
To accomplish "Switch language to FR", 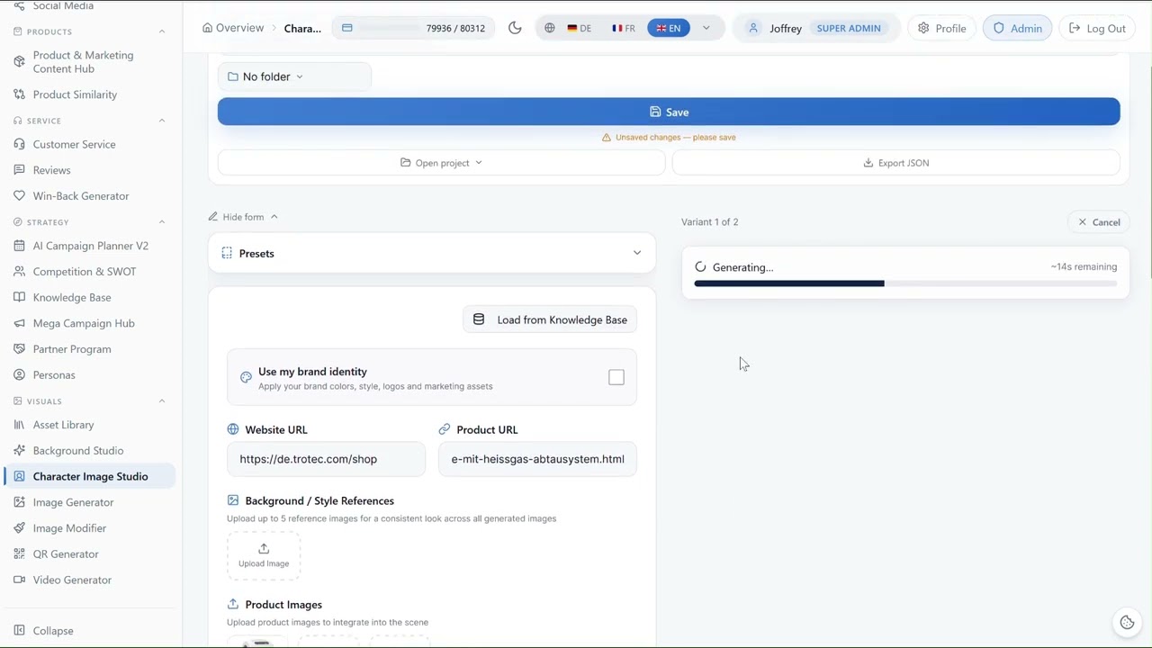I will [x=624, y=28].
